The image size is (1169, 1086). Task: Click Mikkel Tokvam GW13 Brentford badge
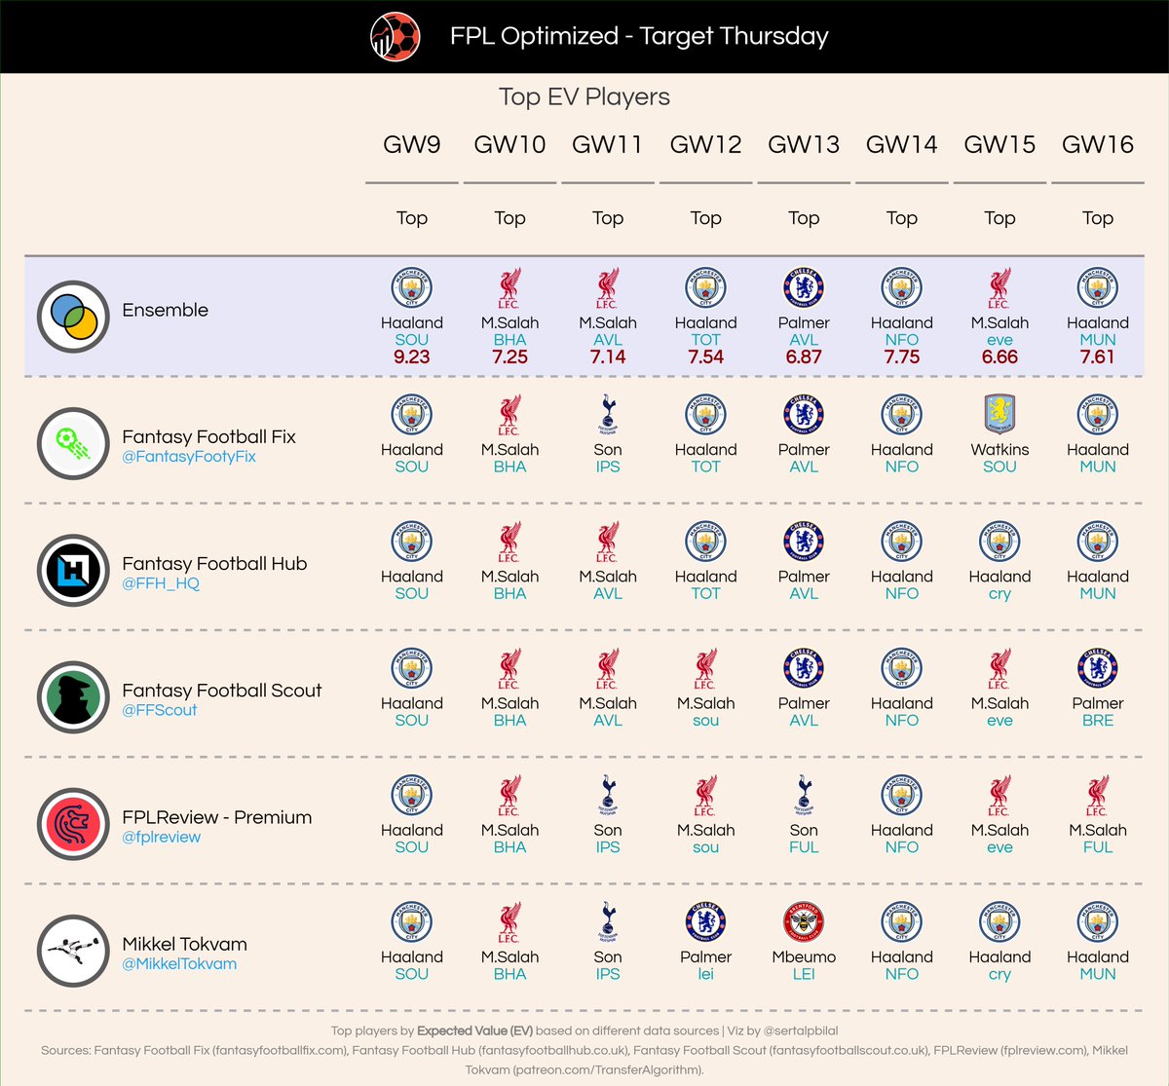(804, 922)
